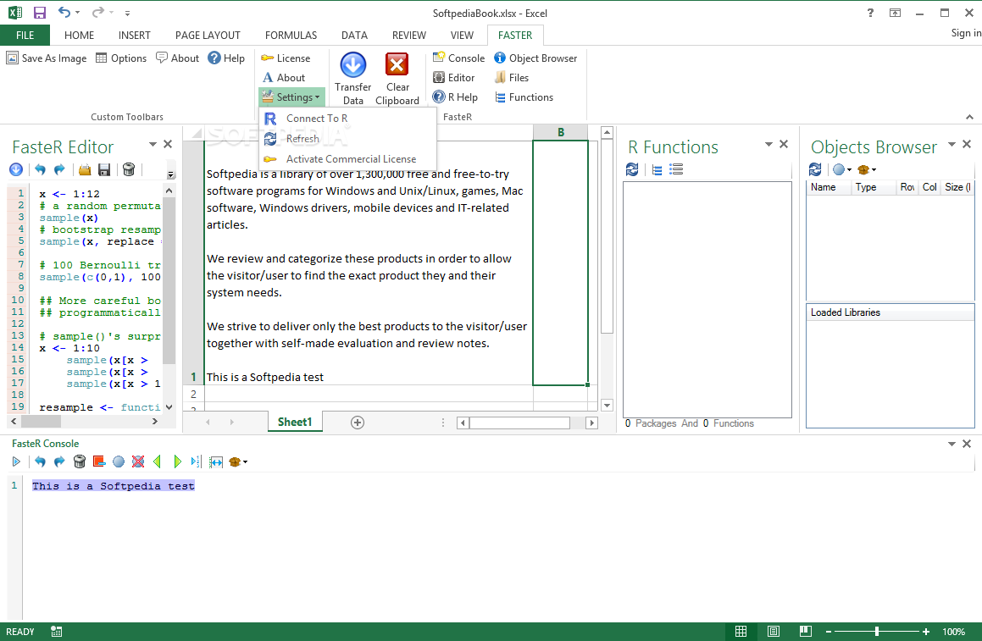982x641 pixels.
Task: Open FasteR Editor toolbar overflow options
Action: (171, 174)
